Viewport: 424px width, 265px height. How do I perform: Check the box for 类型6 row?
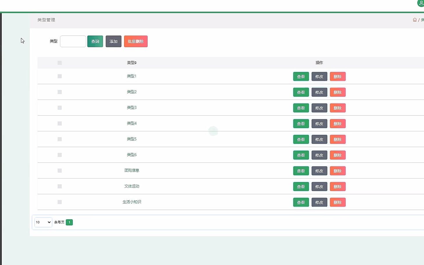click(x=60, y=155)
